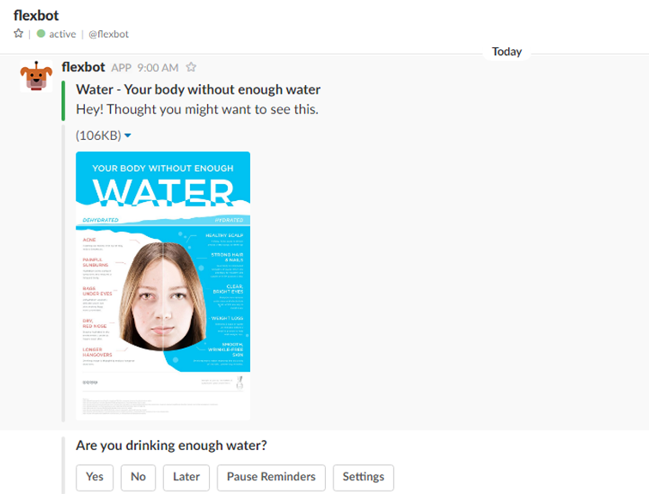
Task: Answer Yes to drinking enough water
Action: click(95, 478)
